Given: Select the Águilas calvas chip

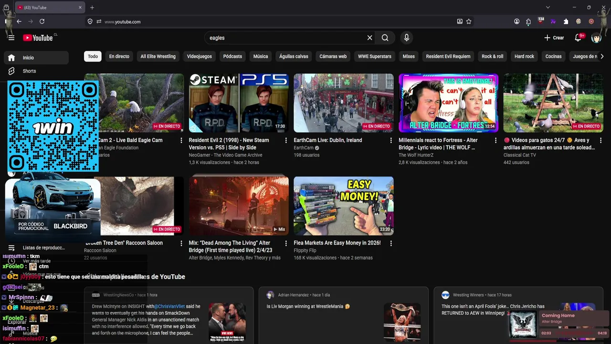Looking at the screenshot, I should pos(294,56).
